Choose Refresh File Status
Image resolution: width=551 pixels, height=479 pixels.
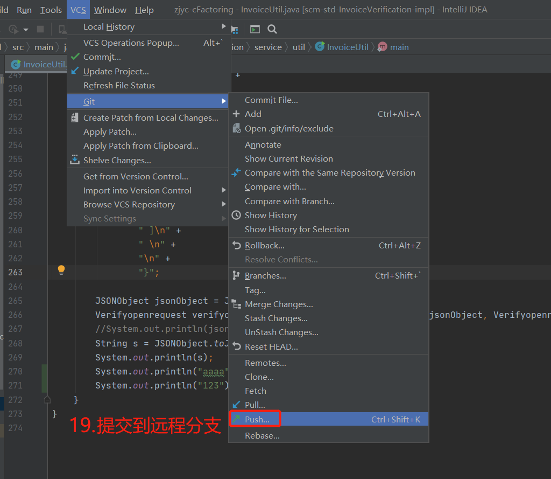click(x=148, y=86)
